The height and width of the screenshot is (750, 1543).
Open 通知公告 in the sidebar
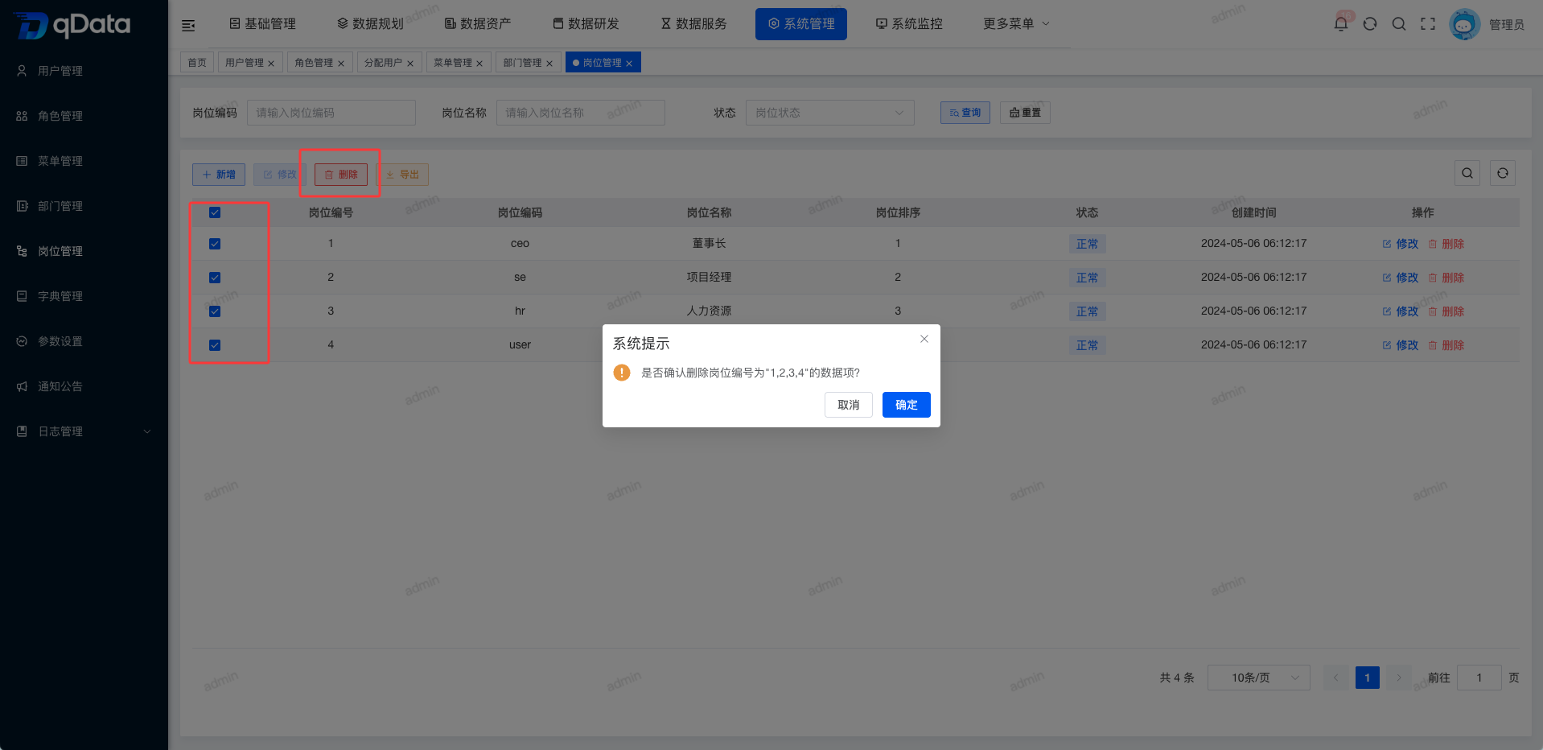click(84, 386)
